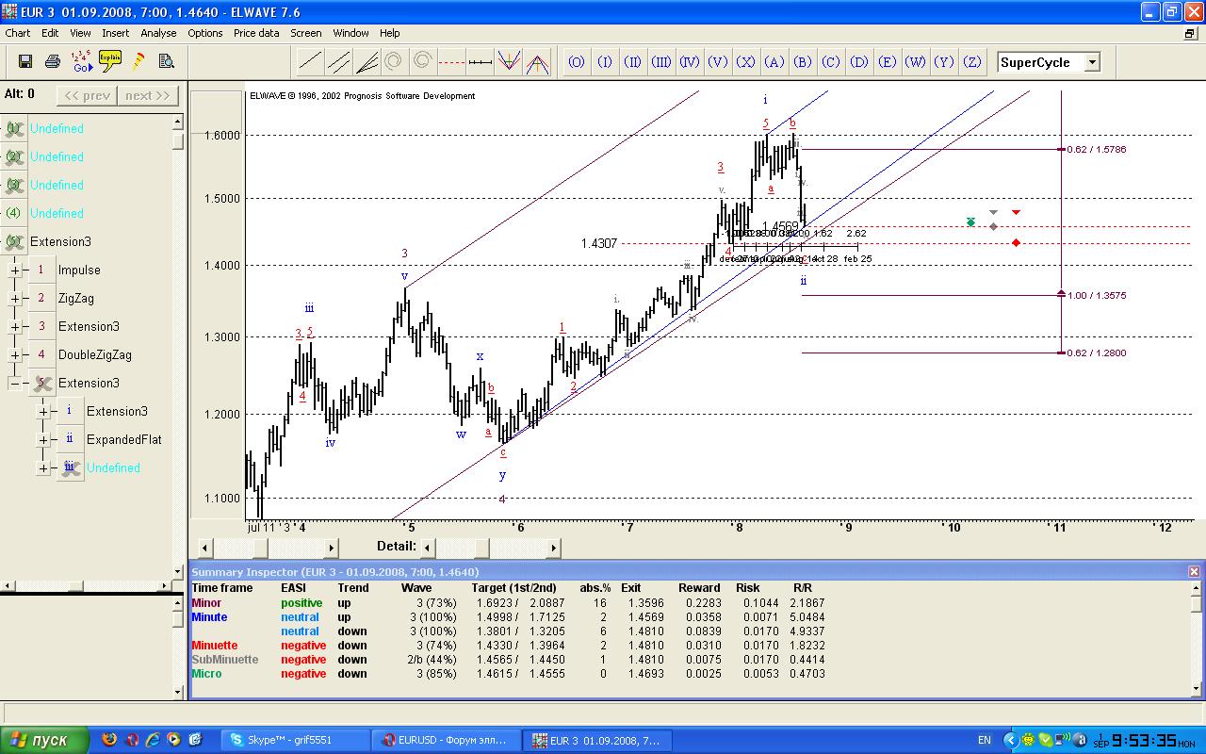The height and width of the screenshot is (754, 1206).
Task: Expand wave 4 DoubleZigZag tree node
Action: 15,355
